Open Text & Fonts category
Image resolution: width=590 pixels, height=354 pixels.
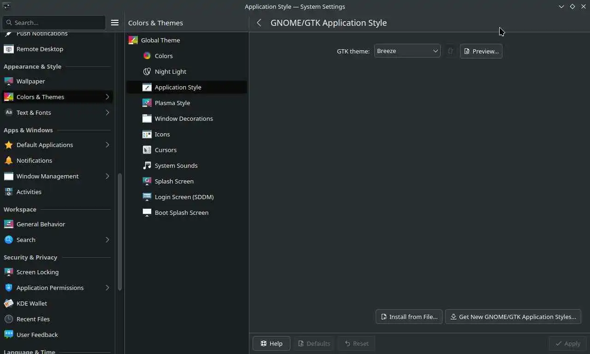point(58,112)
